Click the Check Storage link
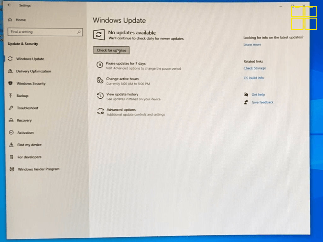The width and height of the screenshot is (323, 242). (x=255, y=68)
